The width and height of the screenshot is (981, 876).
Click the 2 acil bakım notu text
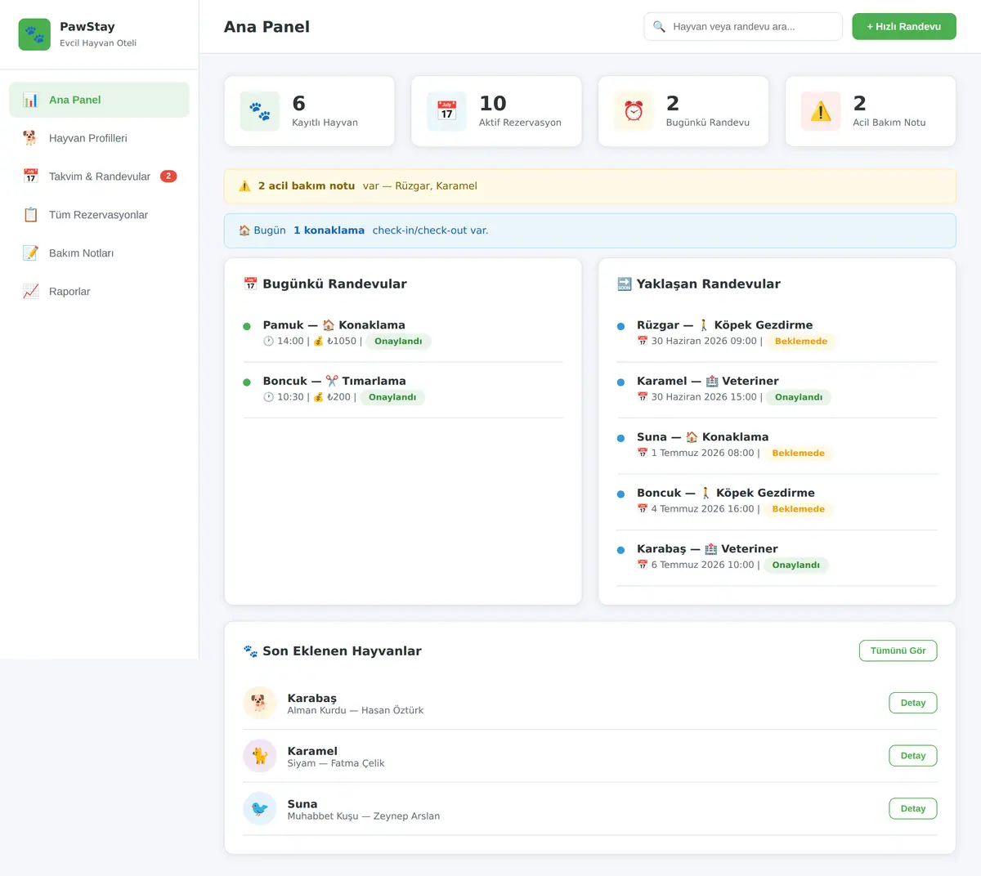pyautogui.click(x=307, y=186)
